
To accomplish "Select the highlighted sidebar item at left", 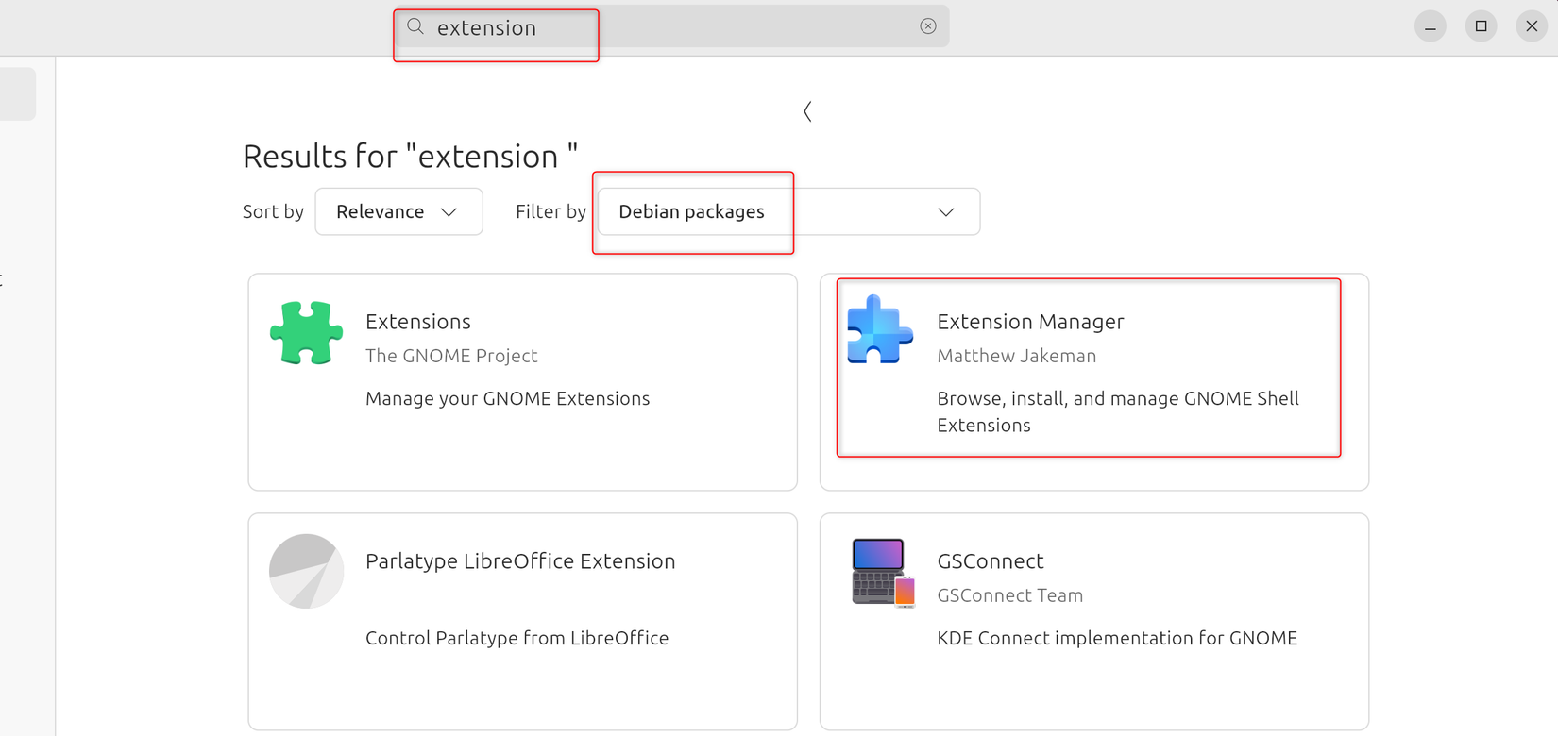I will tap(17, 94).
